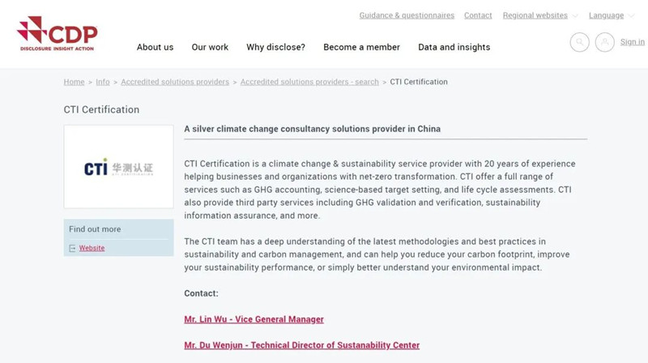Visit the CTI Website link

92,248
